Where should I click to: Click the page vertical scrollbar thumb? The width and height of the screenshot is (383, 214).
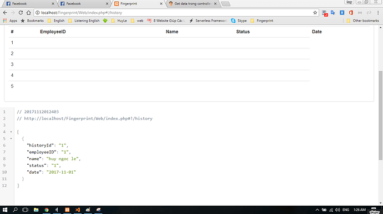380,116
